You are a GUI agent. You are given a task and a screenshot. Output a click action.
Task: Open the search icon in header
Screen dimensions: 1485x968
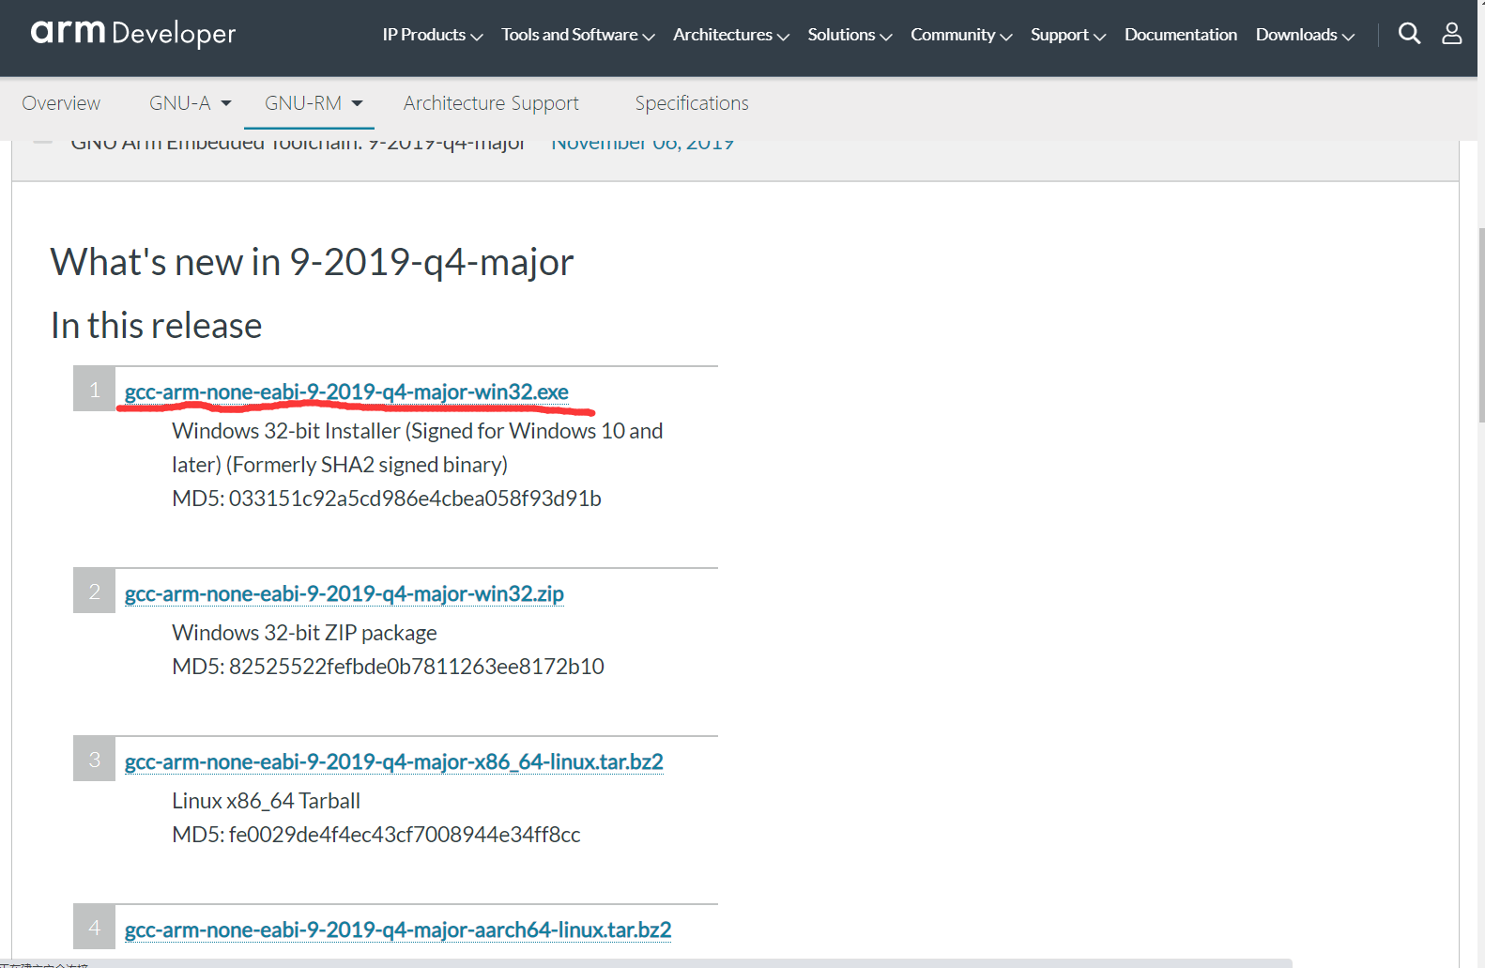(x=1409, y=34)
